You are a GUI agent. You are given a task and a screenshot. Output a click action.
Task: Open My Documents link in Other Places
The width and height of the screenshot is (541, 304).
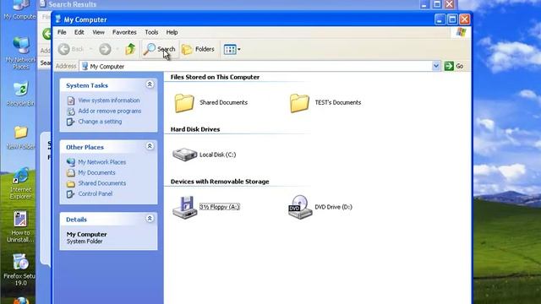click(x=96, y=172)
